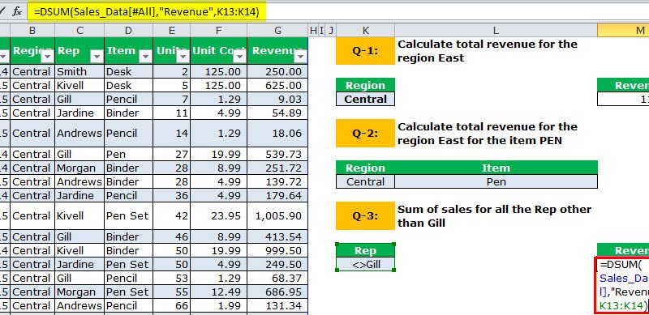Select column H header
This screenshot has height=315, width=649.
coord(313,30)
